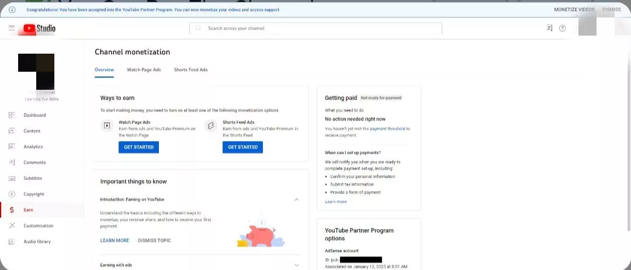Click 'When can I set up payments?' text

(x=353, y=153)
